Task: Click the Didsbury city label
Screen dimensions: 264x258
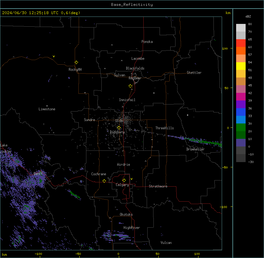Action: (117, 132)
